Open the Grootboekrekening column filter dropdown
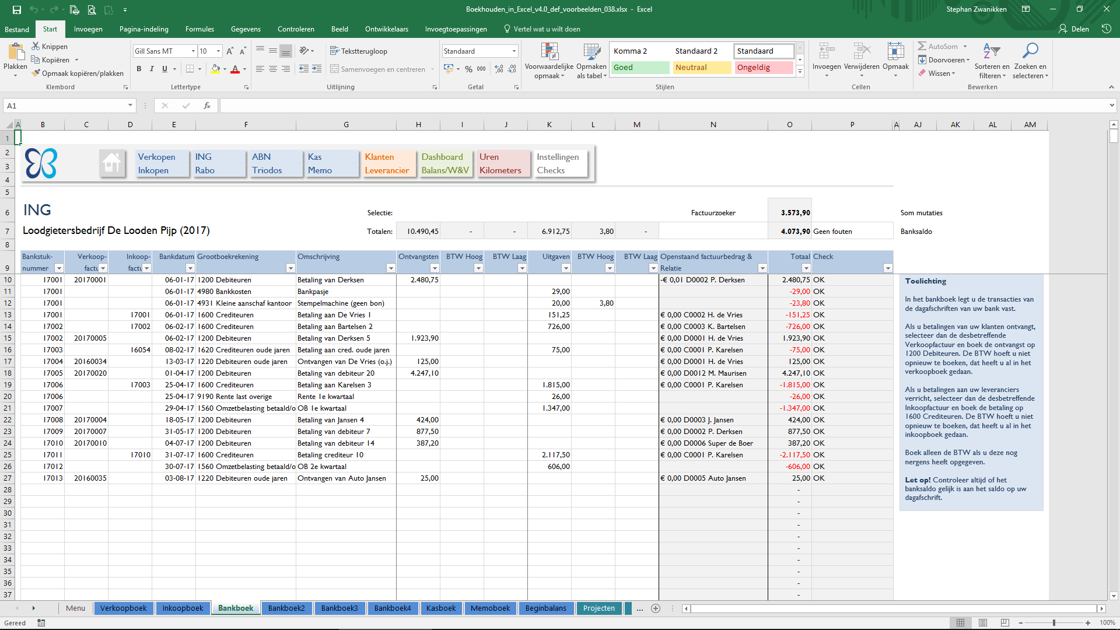The height and width of the screenshot is (630, 1120). (x=290, y=268)
